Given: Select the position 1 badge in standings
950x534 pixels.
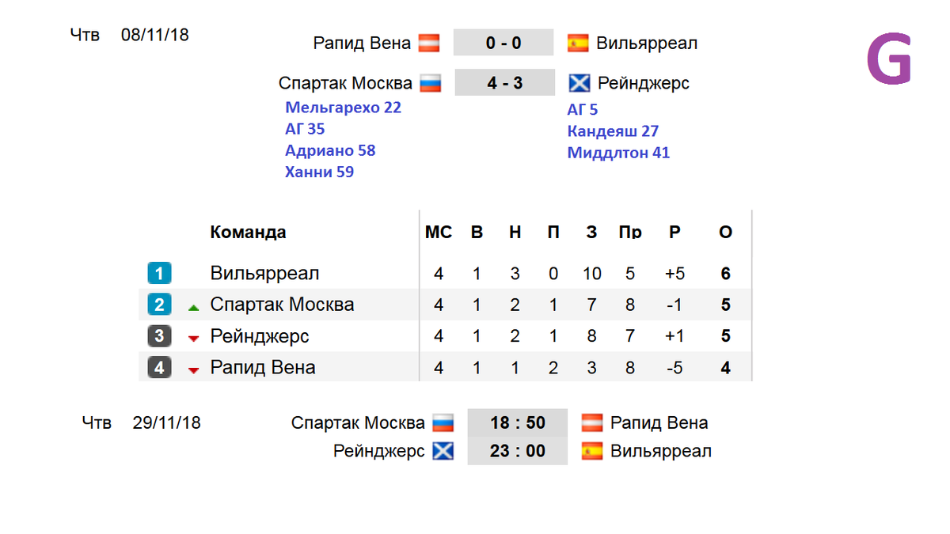Looking at the screenshot, I should click(159, 274).
